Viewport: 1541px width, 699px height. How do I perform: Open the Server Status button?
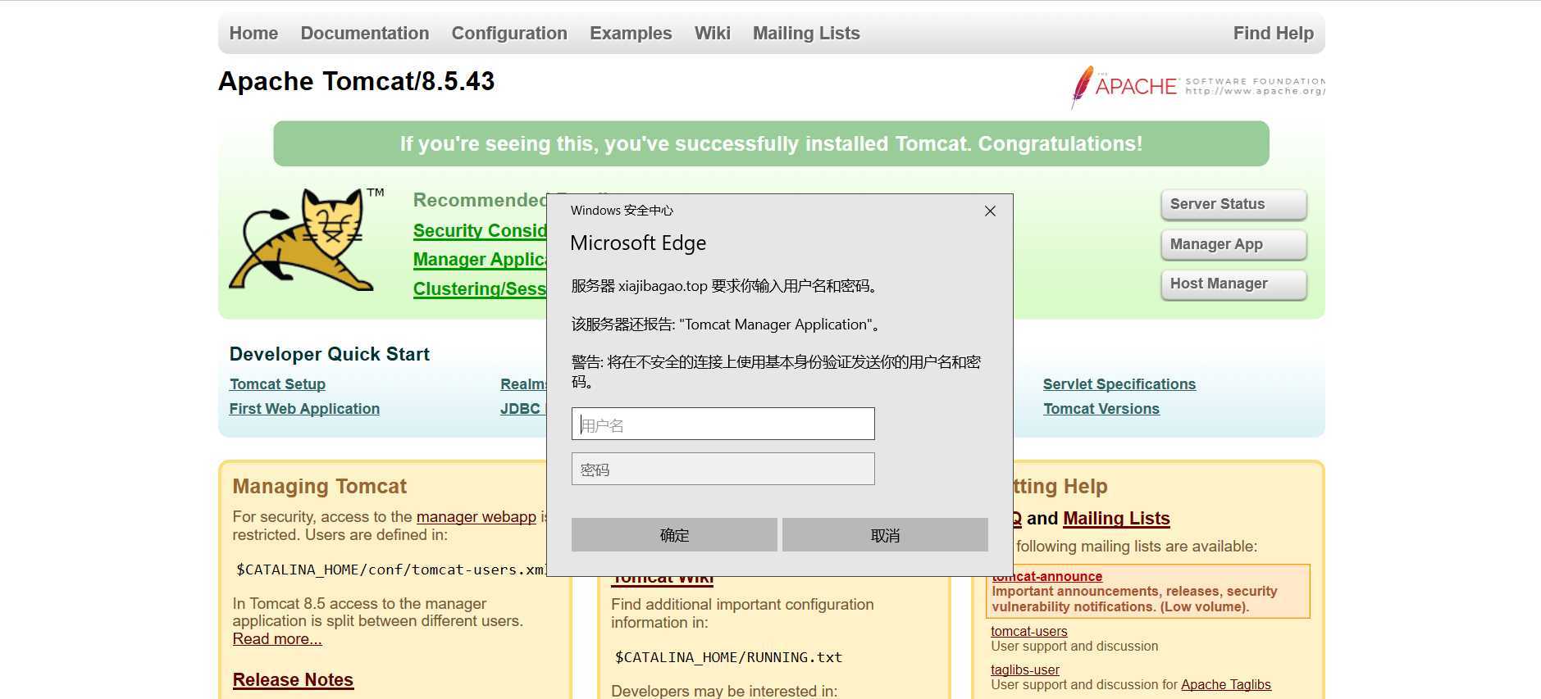1233,204
